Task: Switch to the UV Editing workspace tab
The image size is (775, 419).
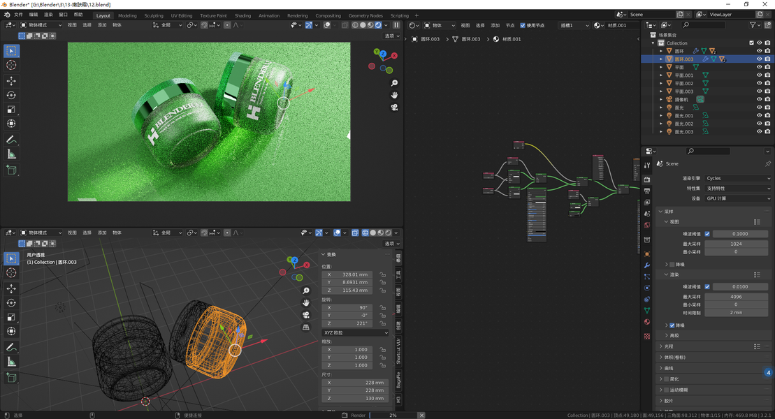Action: (182, 16)
